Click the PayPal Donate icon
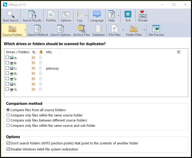Viewport: 192px width, 158px height. point(143,14)
